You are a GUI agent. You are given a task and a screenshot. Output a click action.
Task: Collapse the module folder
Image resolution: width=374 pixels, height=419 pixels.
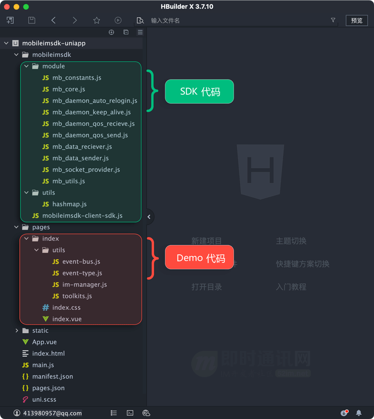26,66
